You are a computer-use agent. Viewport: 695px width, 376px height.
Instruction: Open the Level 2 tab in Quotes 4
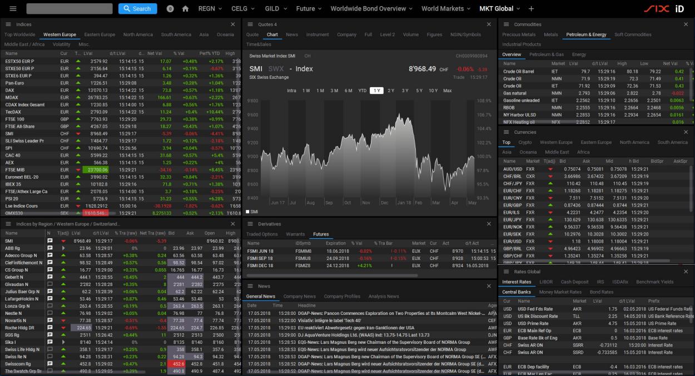388,34
